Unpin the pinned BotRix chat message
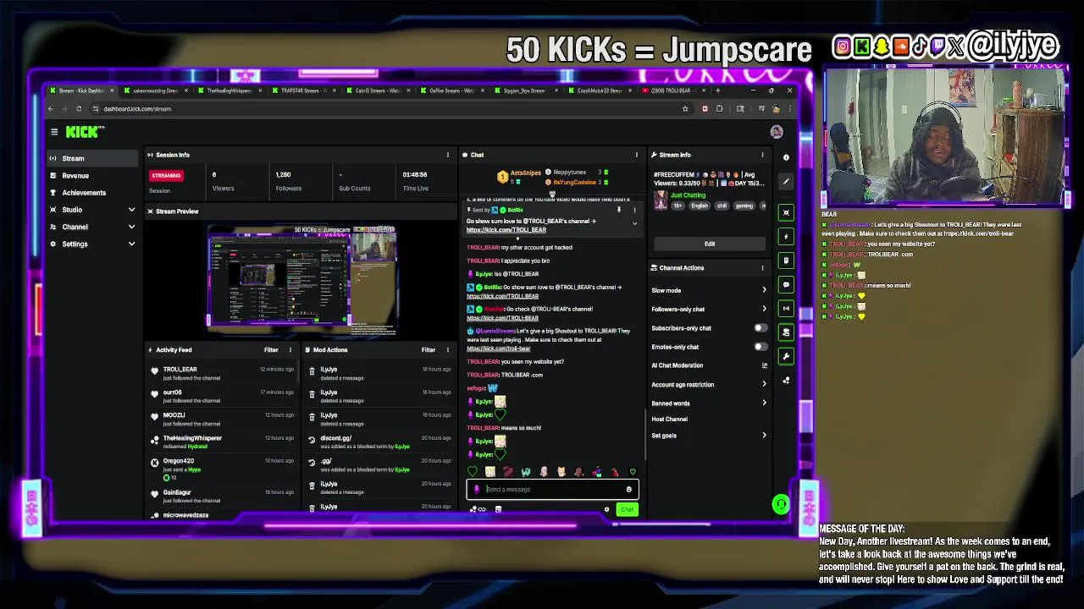Screen dimensions: 1084x609 (619, 210)
